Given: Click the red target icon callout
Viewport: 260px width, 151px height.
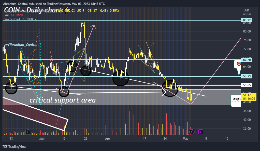Looking at the screenshot, I should (239, 64).
